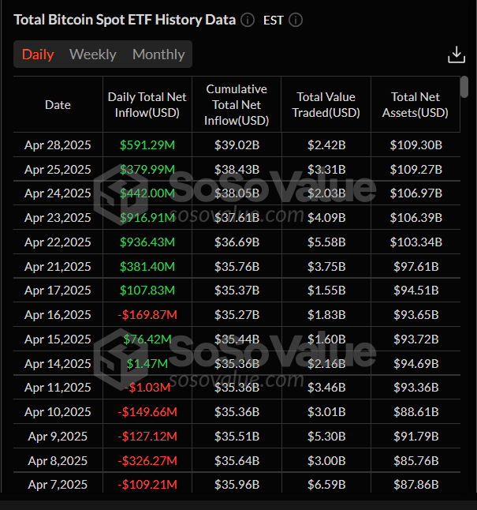Click the $109.30B net assets value

pos(416,145)
